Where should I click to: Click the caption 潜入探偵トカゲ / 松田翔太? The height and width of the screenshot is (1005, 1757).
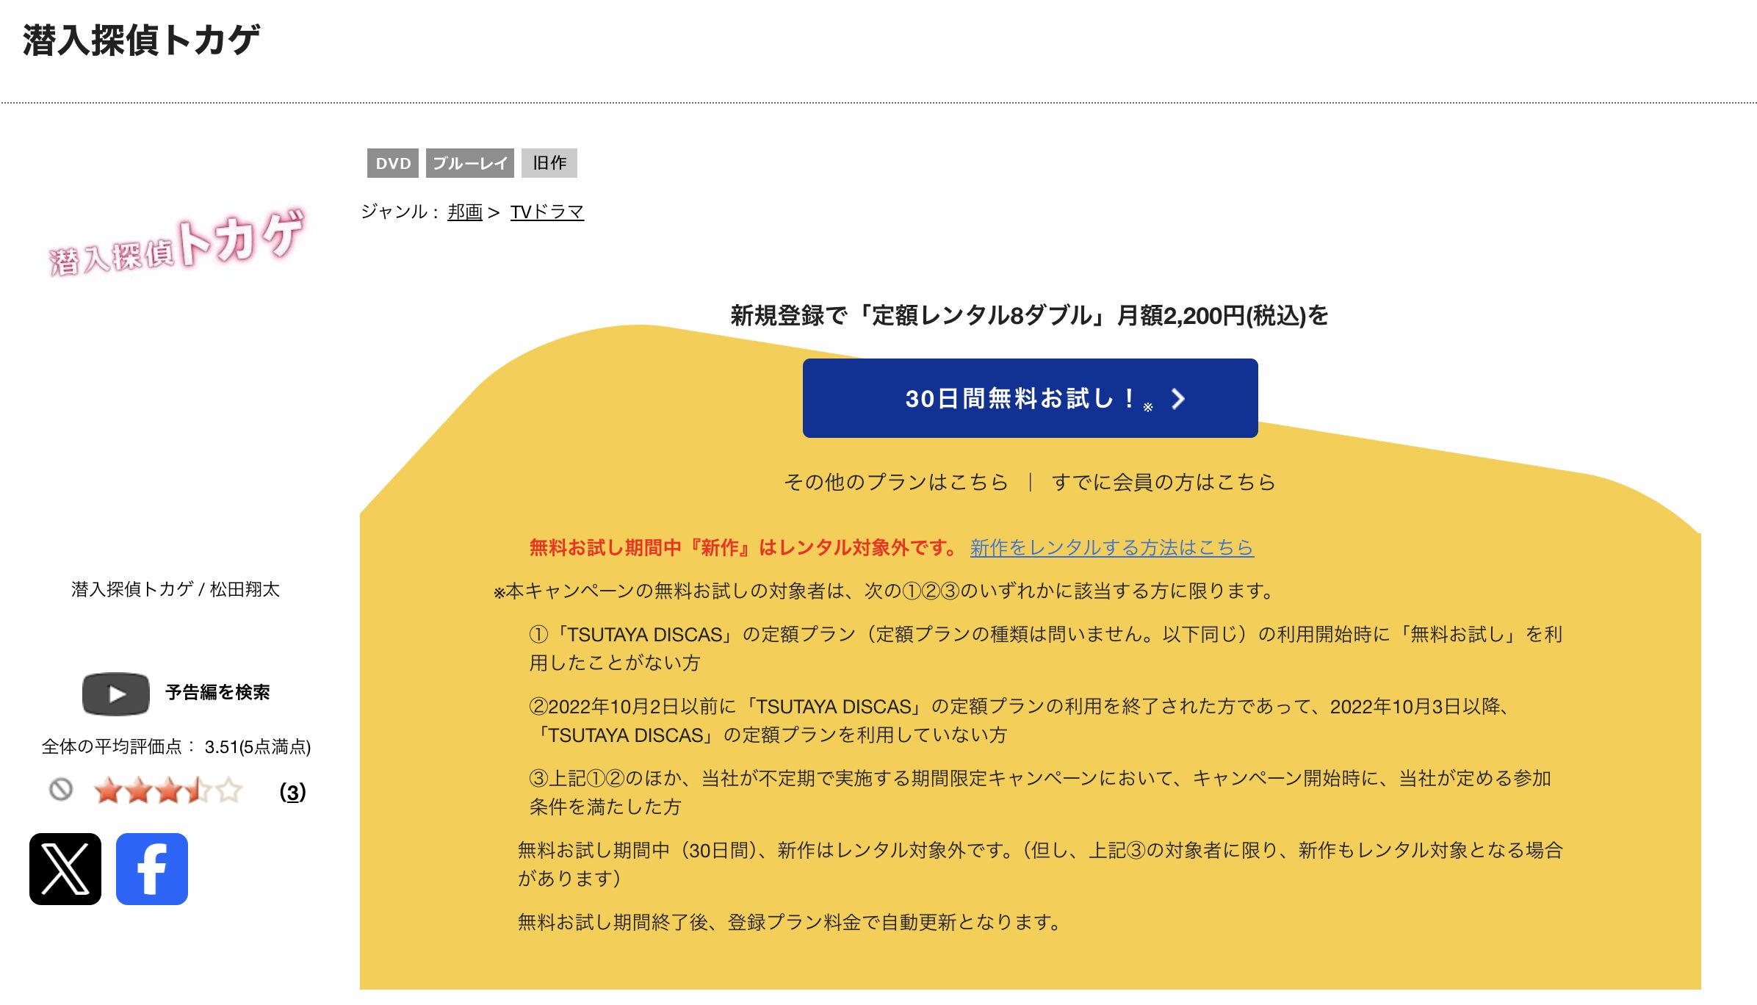coord(176,589)
